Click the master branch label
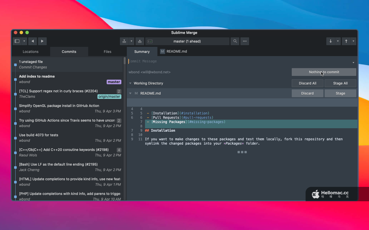Image resolution: width=369 pixels, height=230 pixels. click(x=114, y=82)
